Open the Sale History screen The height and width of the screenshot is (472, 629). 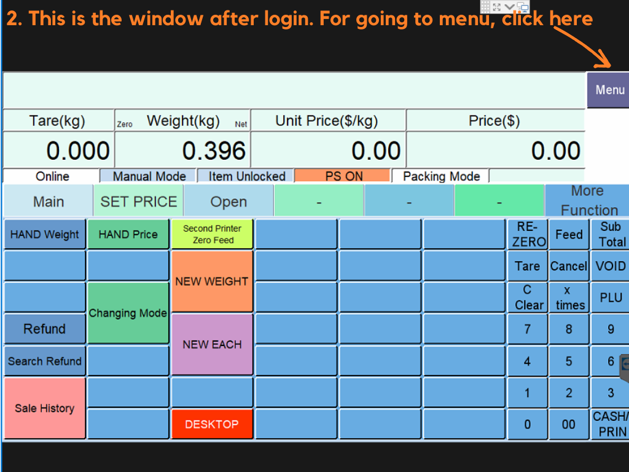coord(44,408)
